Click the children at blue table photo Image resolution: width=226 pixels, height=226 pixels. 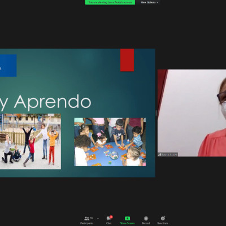(110, 142)
